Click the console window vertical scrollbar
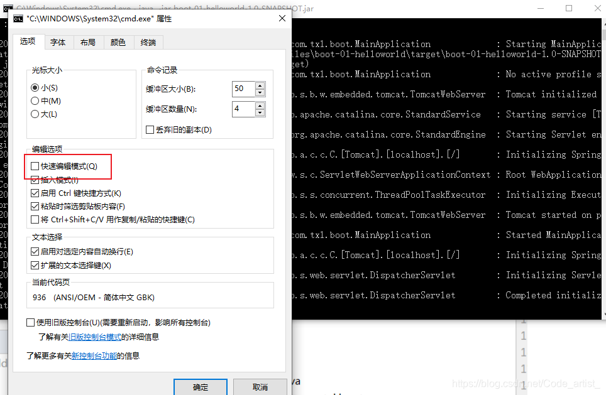Screen dimensions: 606x395 tap(603, 168)
